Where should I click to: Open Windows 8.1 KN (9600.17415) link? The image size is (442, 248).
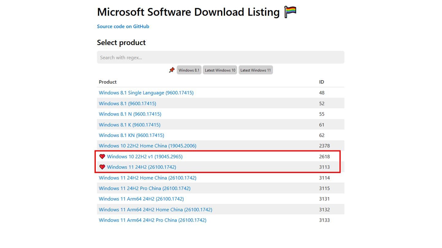pos(131,135)
